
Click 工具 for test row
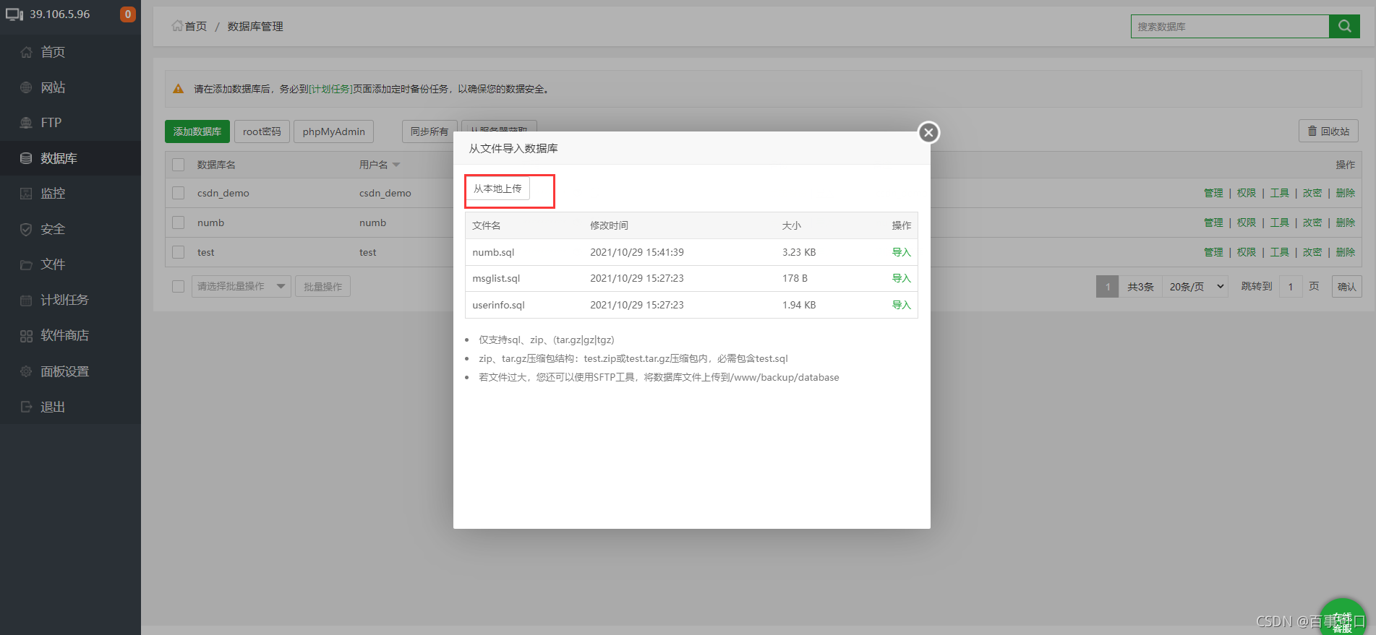point(1280,252)
